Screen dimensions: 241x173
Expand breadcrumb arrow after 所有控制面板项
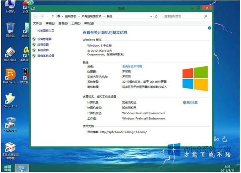[x=104, y=16]
